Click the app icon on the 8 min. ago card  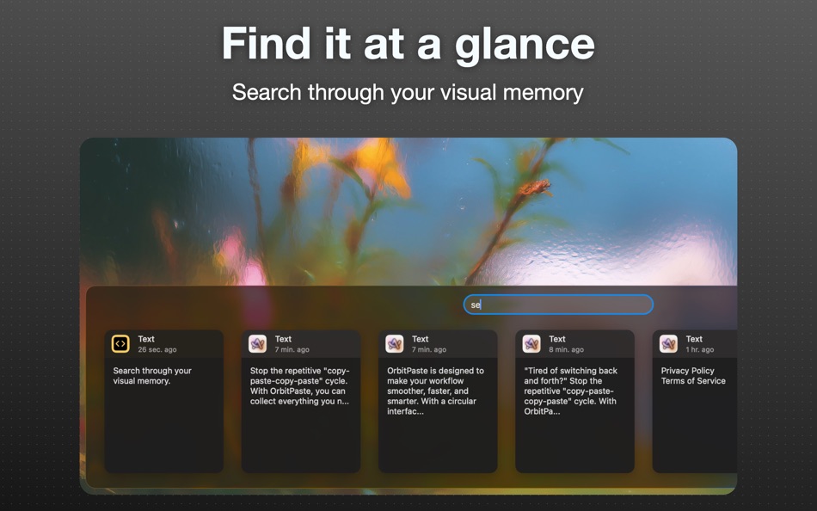(x=533, y=343)
